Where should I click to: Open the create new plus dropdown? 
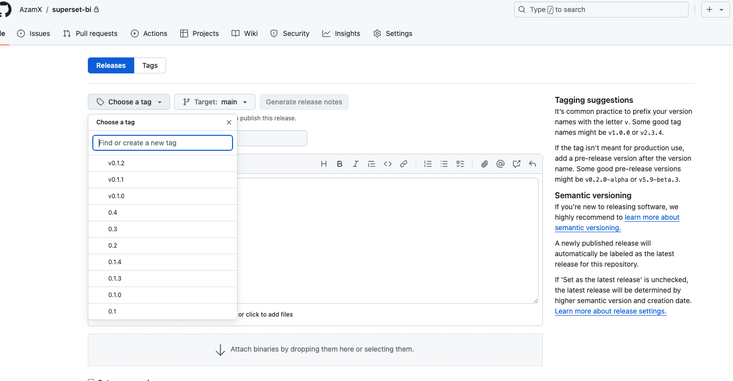coord(715,9)
